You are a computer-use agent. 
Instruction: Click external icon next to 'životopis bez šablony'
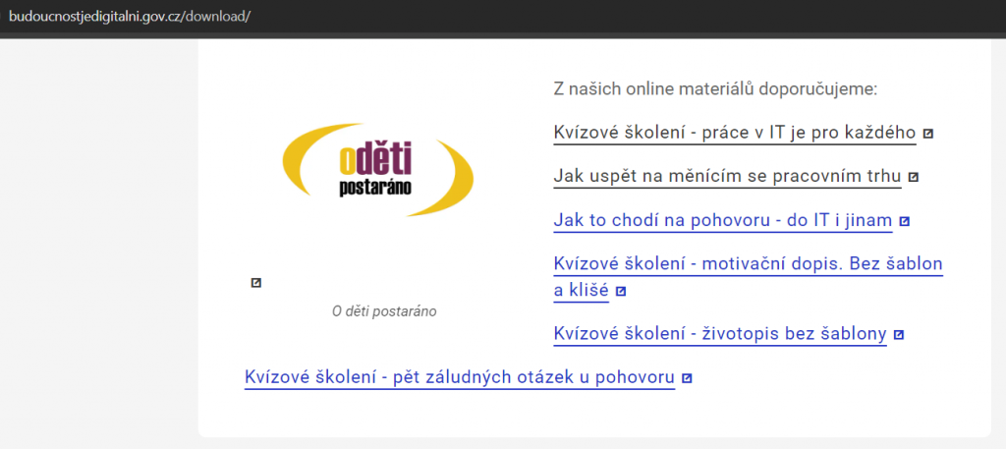coord(899,335)
